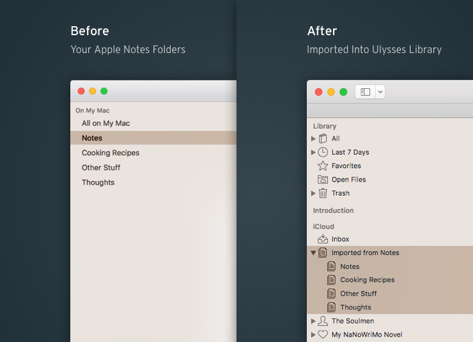Click the Inbox tray icon
The height and width of the screenshot is (342, 473).
tap(323, 239)
